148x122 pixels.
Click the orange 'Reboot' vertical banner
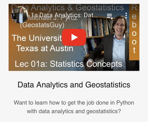(134, 32)
